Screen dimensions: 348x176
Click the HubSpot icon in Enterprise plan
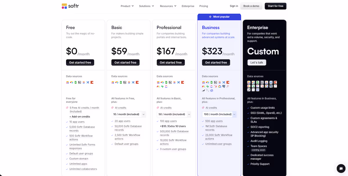click(x=262, y=86)
